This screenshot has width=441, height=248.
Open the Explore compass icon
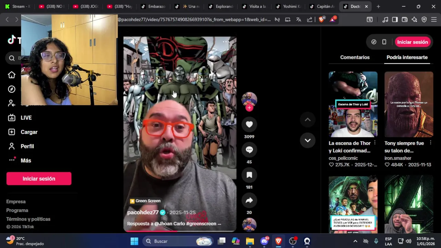(12, 89)
